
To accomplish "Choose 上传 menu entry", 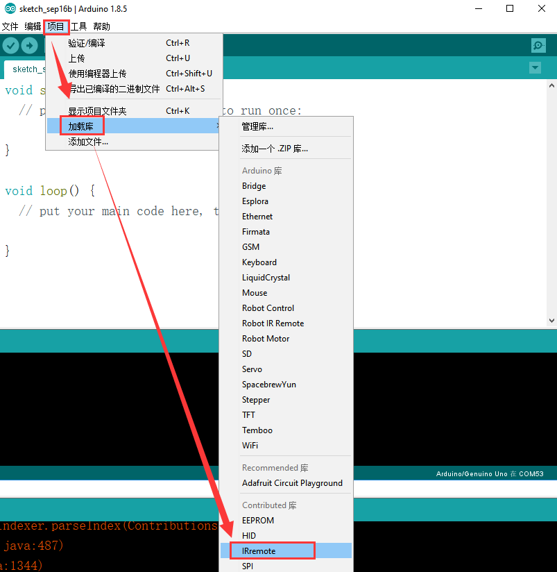I will 134,58.
